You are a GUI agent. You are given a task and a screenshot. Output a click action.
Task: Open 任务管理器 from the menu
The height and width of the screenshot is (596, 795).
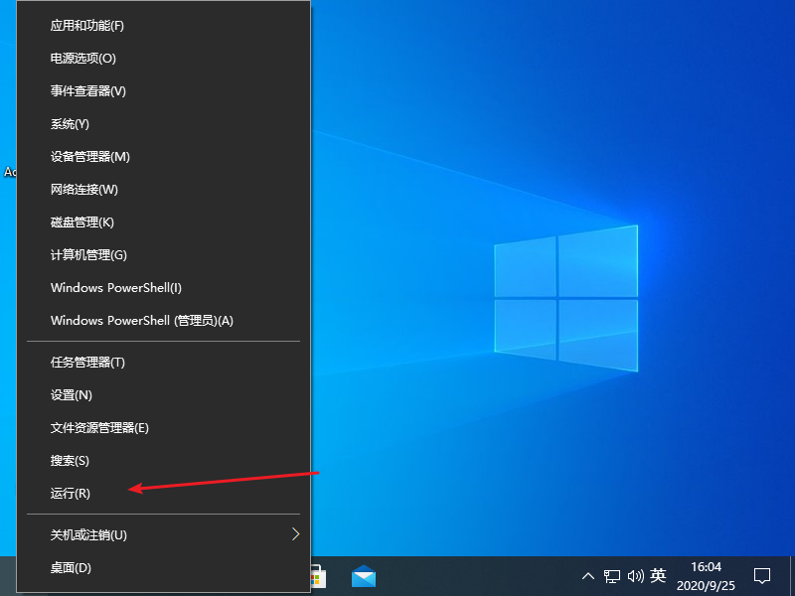pos(79,362)
